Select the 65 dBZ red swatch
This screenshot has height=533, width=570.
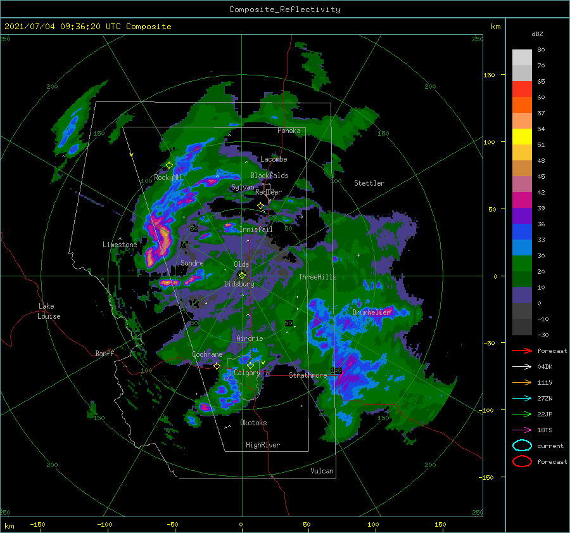(522, 89)
